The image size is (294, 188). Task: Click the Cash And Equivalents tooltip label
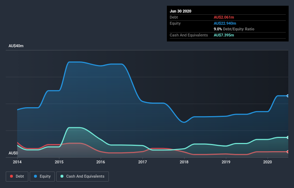tap(189, 35)
